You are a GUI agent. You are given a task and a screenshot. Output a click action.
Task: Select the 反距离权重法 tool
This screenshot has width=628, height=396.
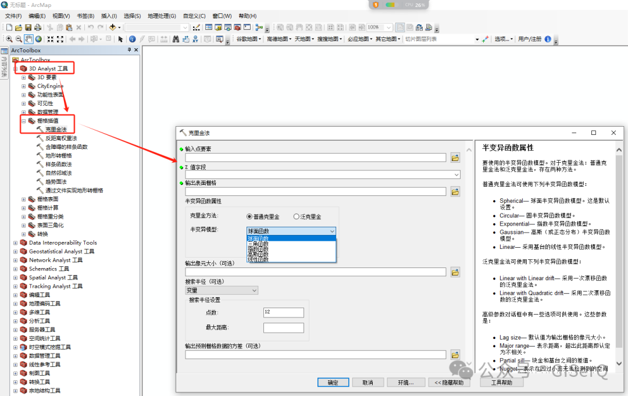[61, 138]
